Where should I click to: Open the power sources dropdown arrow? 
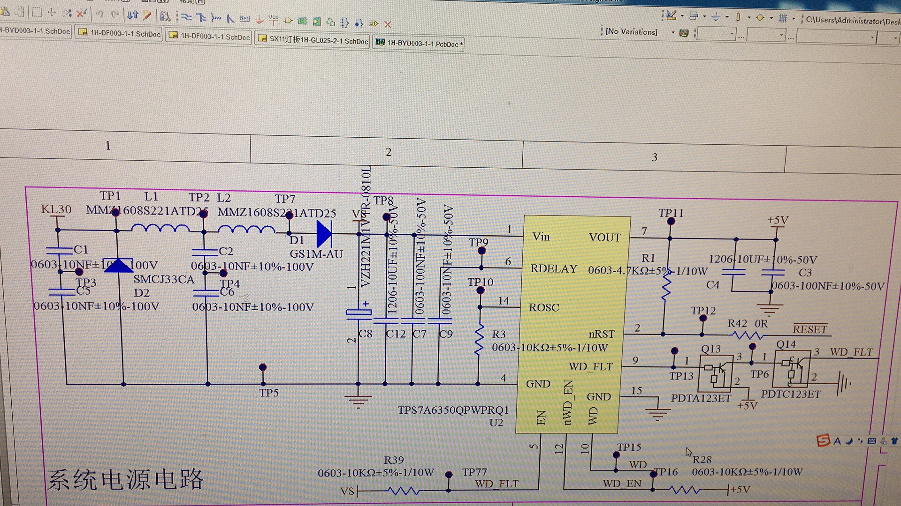pos(726,17)
